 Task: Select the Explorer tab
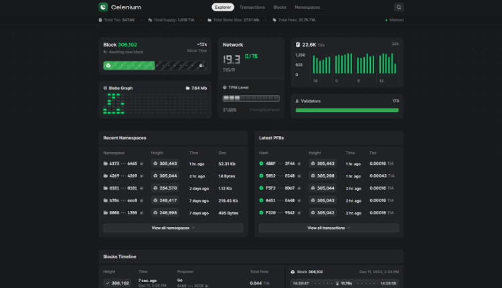223,7
